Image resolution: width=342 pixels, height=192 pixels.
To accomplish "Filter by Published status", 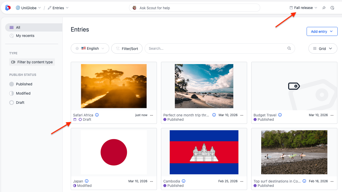I will pos(21,84).
